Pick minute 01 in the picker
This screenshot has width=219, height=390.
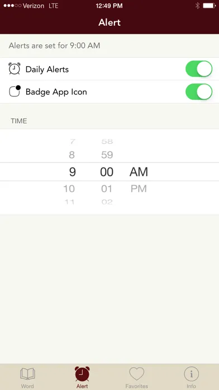107,189
